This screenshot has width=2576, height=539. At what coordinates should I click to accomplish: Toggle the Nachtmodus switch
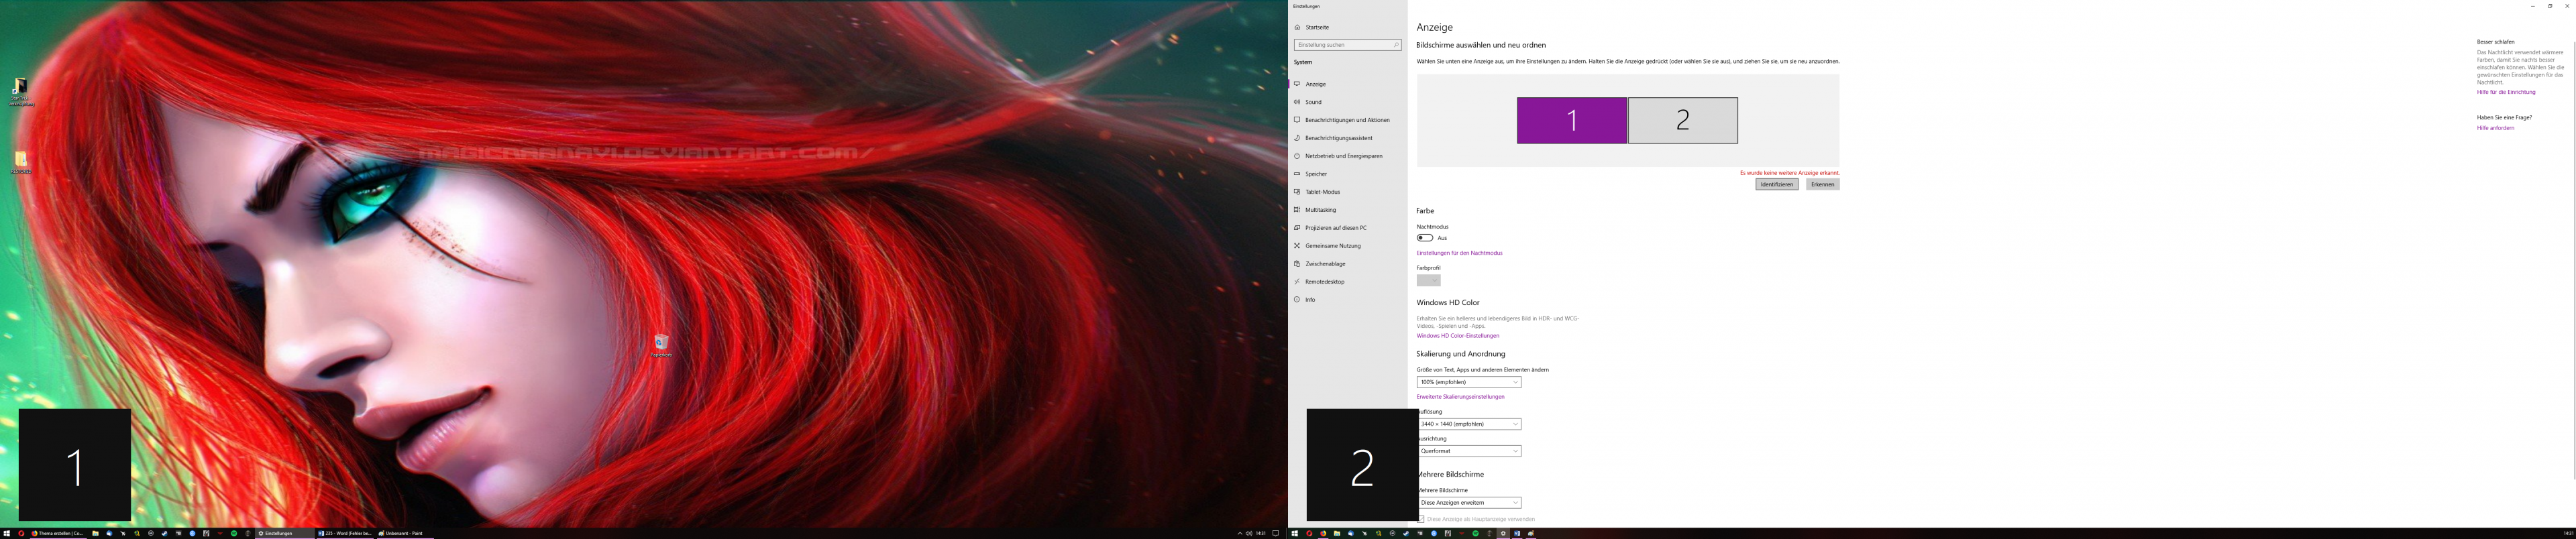point(1425,238)
